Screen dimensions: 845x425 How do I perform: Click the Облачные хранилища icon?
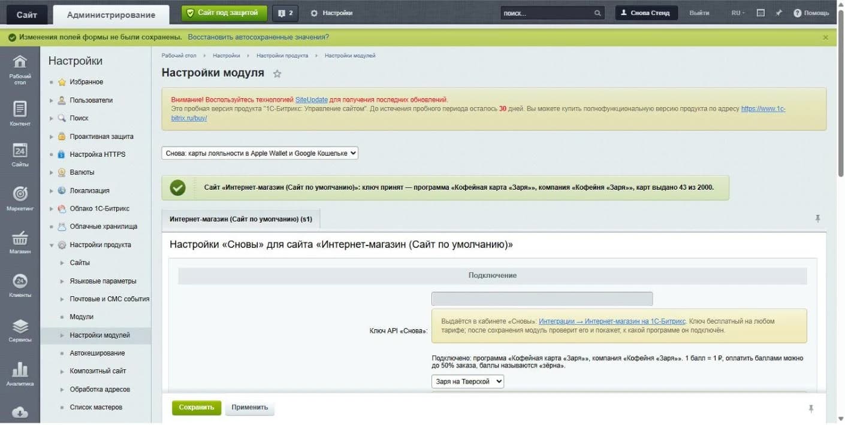point(62,227)
